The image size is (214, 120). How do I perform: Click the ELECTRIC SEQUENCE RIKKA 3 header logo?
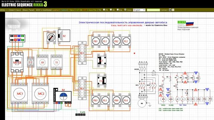point(24,4)
